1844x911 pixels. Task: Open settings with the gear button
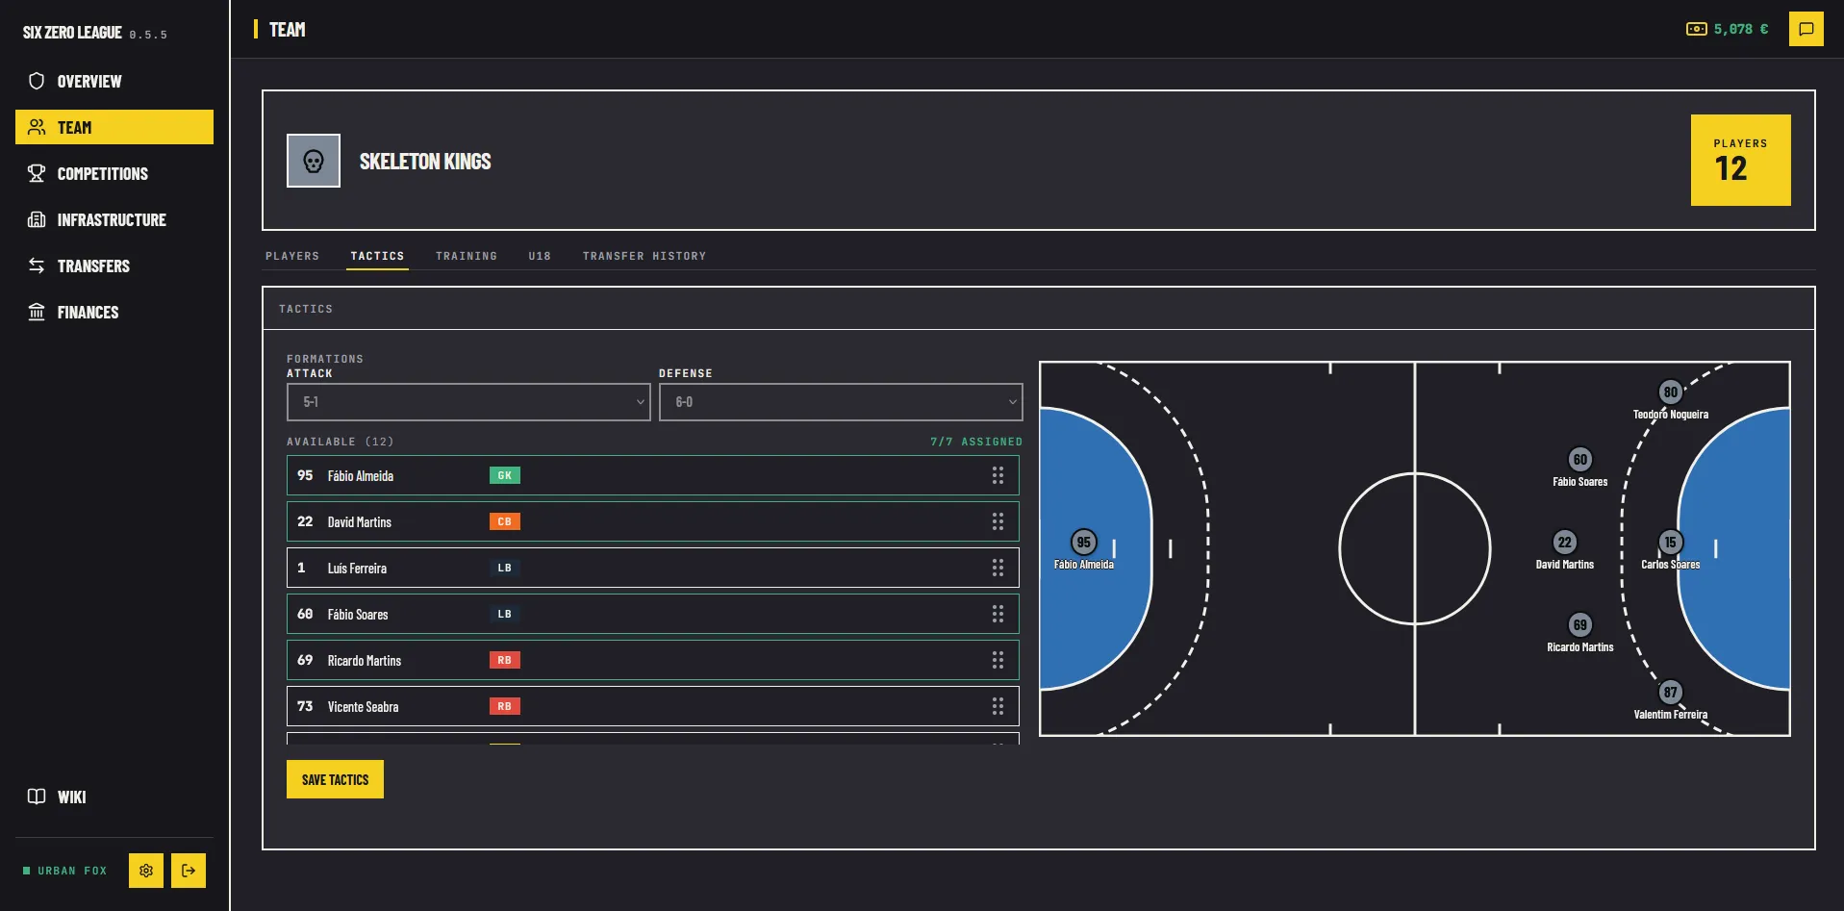tap(146, 871)
